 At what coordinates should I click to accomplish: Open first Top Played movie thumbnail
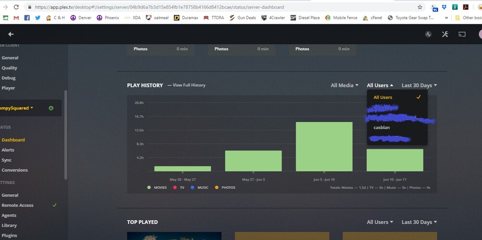(174, 236)
